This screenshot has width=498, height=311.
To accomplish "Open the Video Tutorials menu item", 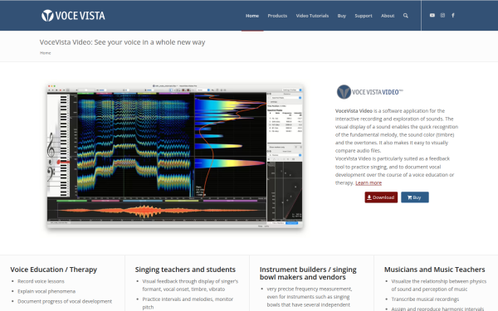I will point(312,16).
